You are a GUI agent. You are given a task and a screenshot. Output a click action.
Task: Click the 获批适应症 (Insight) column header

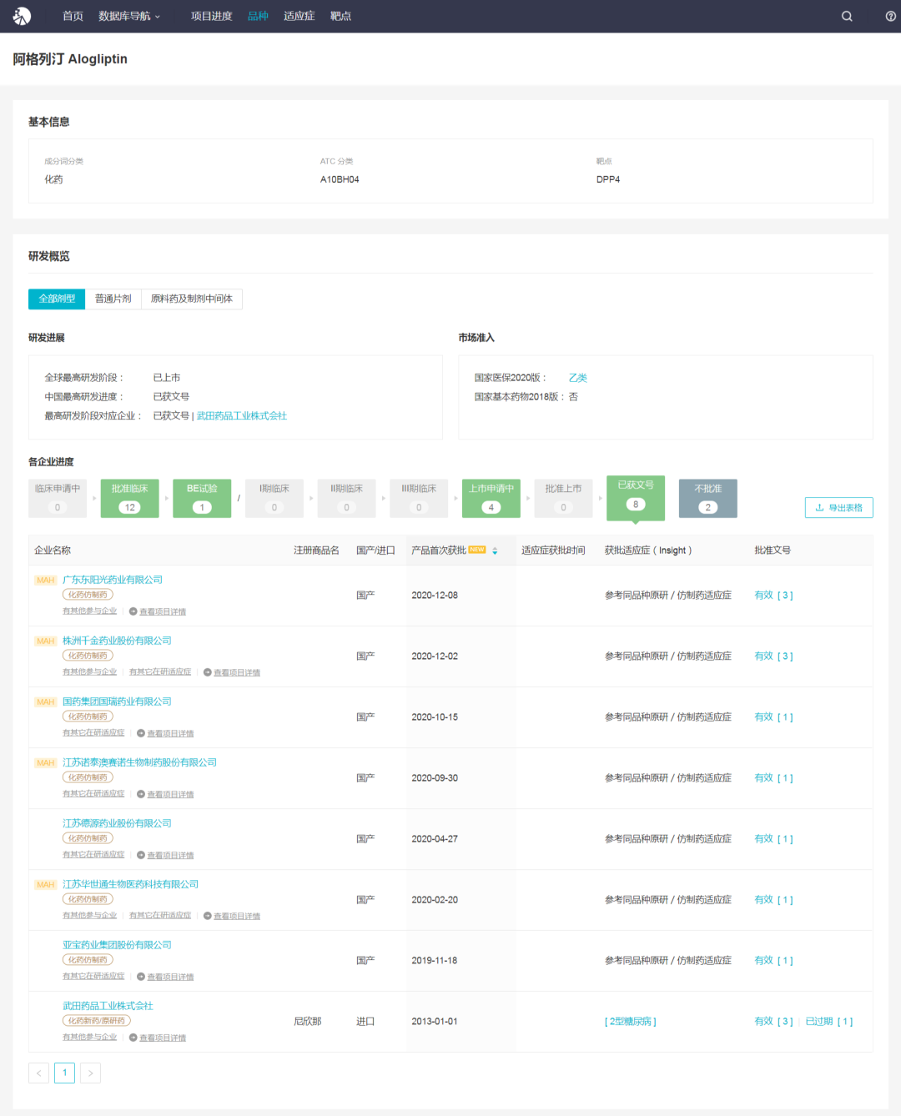tap(648, 550)
